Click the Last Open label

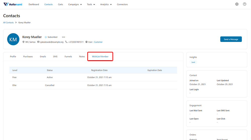194,119
